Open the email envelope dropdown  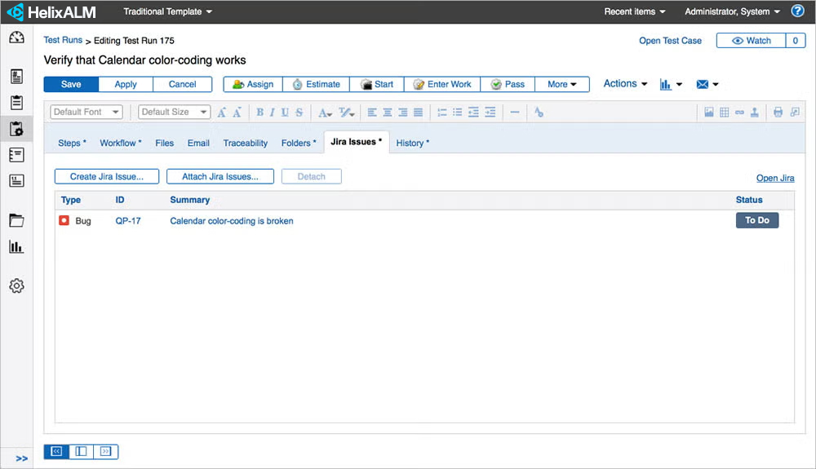coord(707,84)
